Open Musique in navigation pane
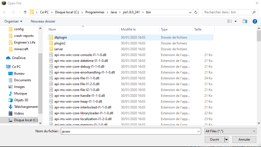 21,93
